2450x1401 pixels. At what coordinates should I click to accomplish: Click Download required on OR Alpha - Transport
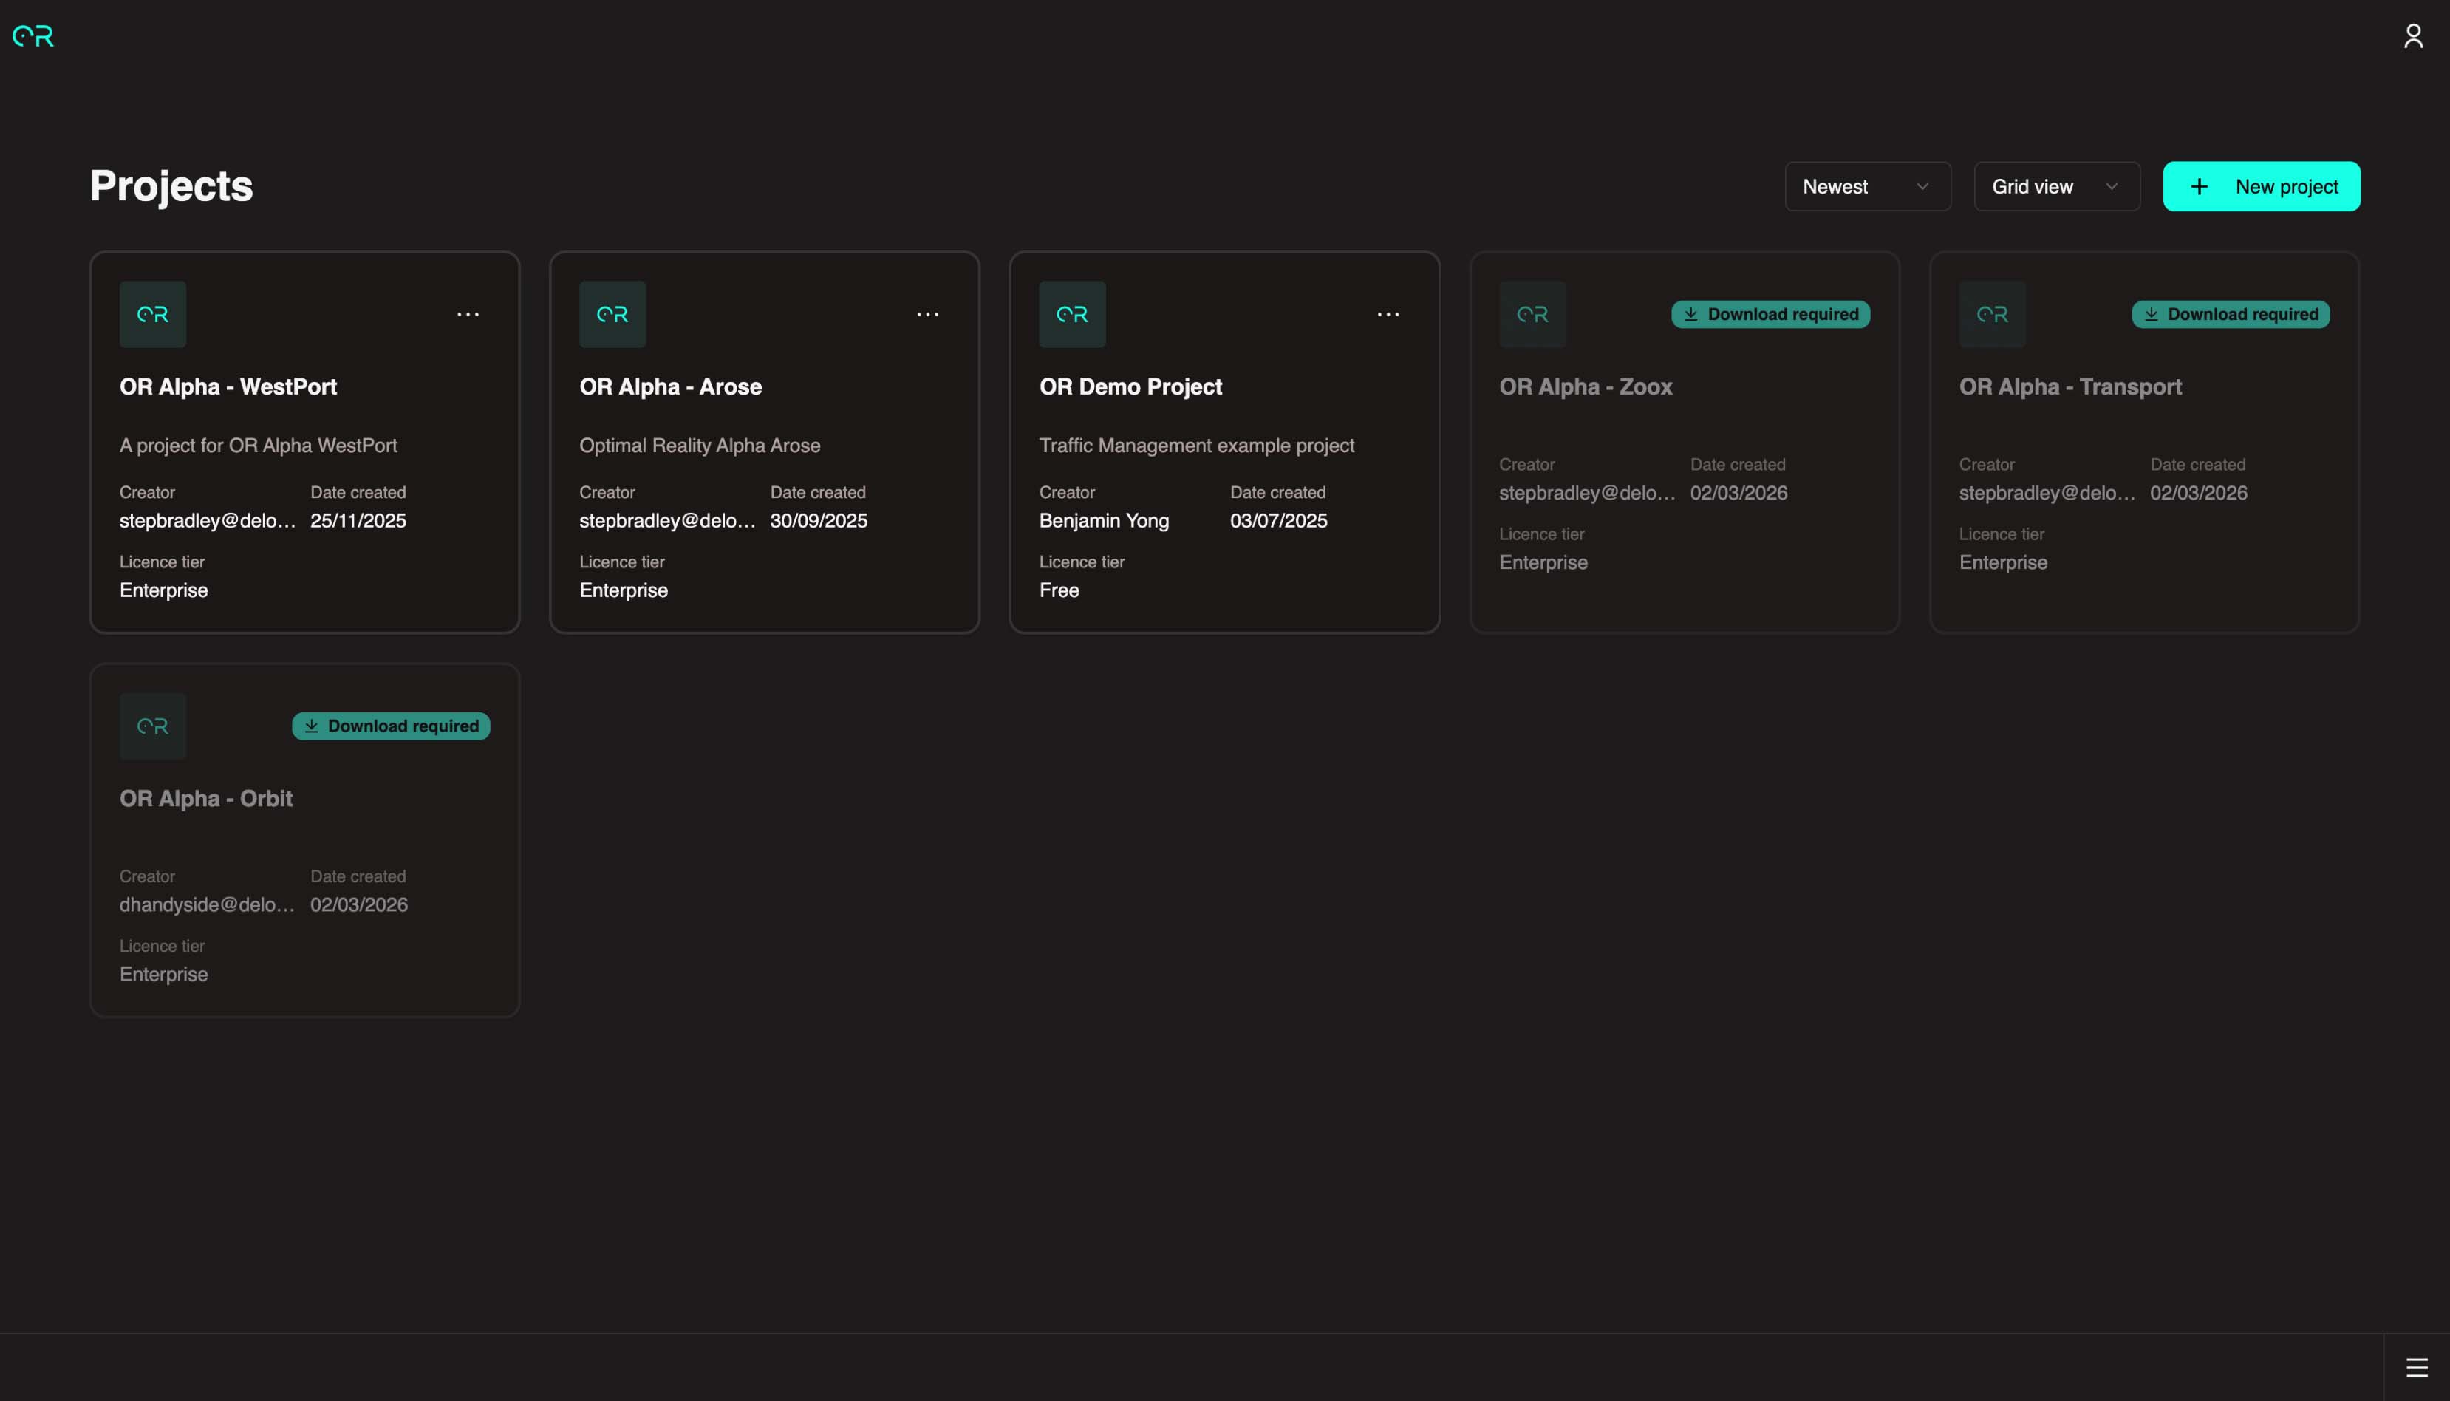click(x=2231, y=315)
